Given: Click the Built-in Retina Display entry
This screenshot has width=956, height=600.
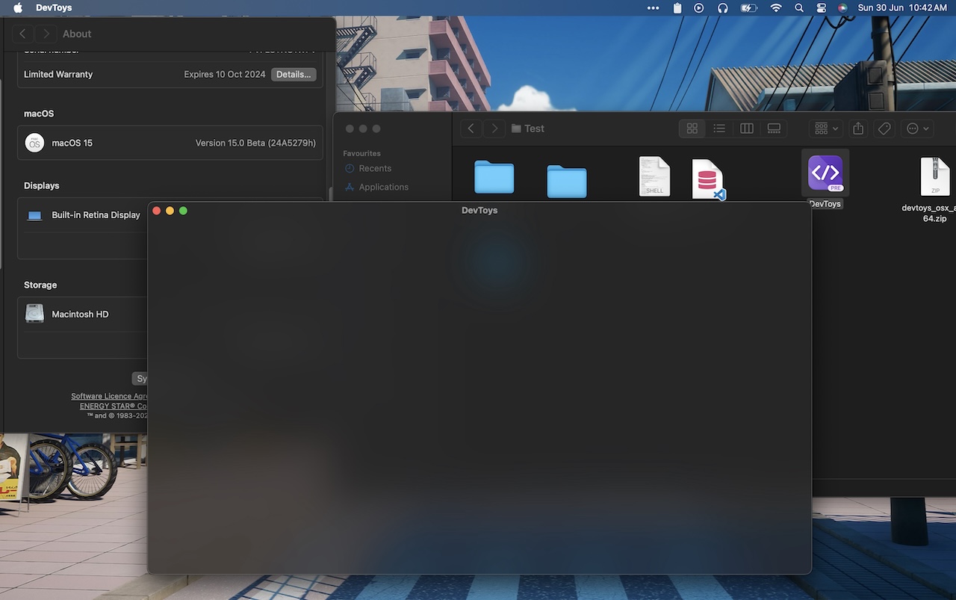Looking at the screenshot, I should [96, 215].
